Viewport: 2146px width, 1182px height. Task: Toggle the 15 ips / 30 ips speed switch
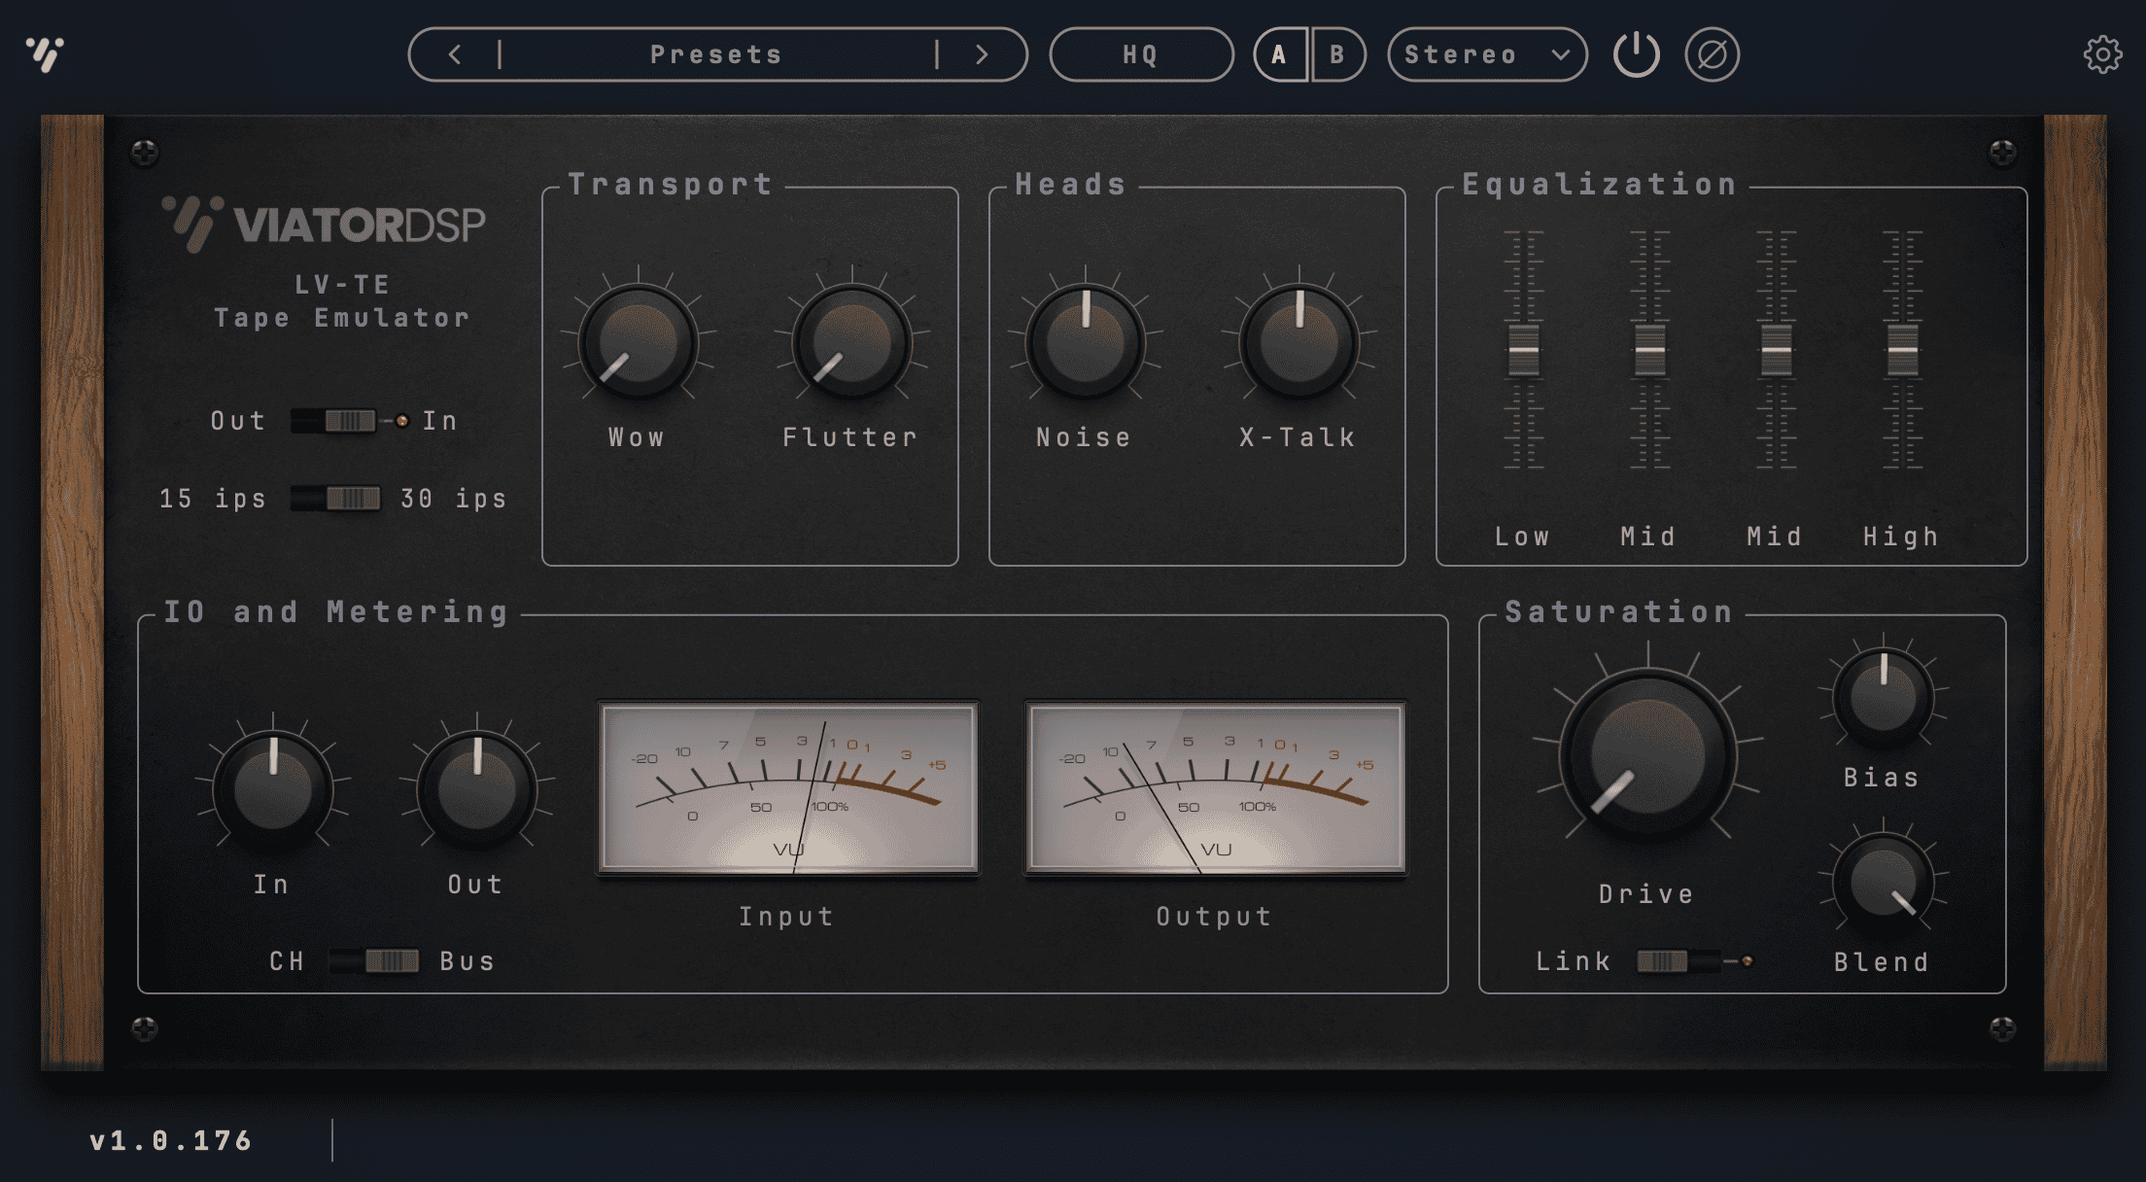pyautogui.click(x=336, y=499)
